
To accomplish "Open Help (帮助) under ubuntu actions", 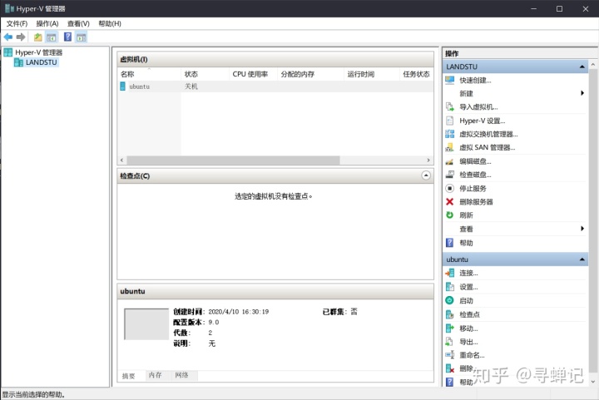I will point(466,382).
